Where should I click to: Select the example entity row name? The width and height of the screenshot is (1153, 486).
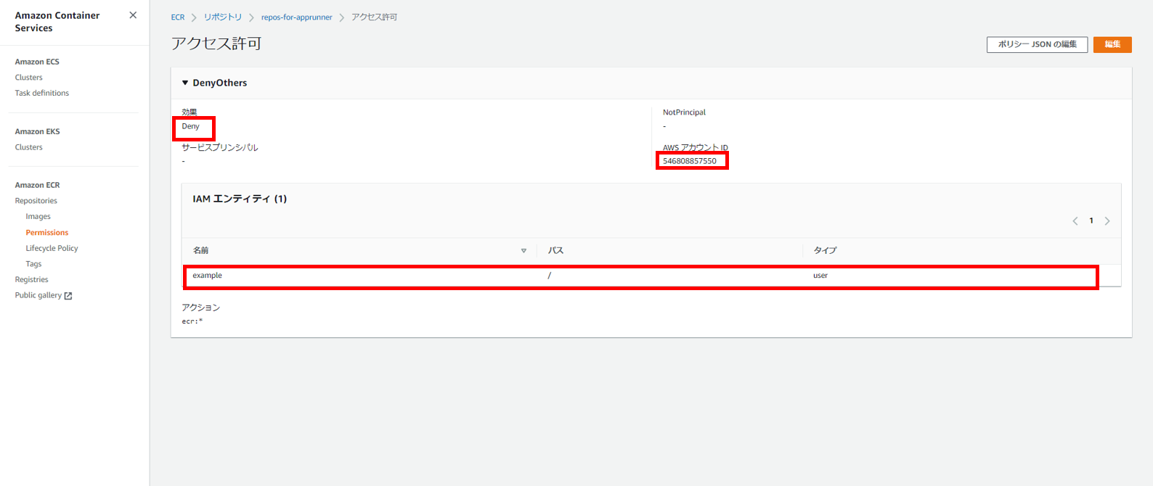tap(208, 276)
